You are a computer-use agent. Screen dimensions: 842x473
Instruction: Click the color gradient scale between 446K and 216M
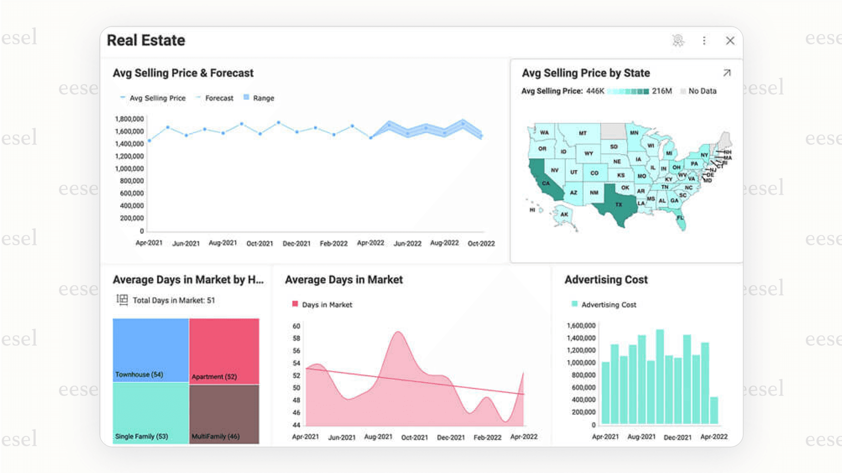pyautogui.click(x=628, y=91)
